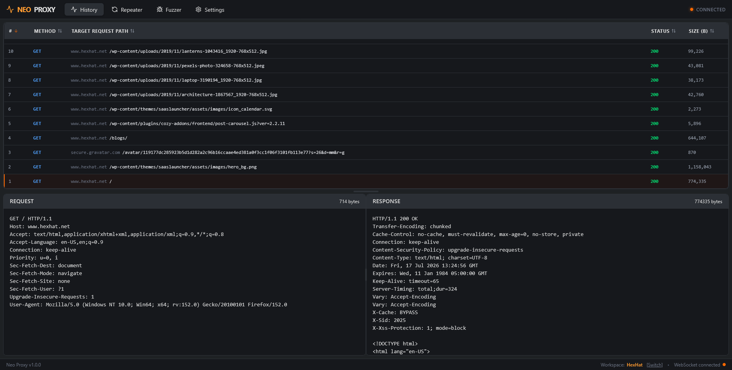
Task: Click the METHOD column header
Action: coord(45,31)
